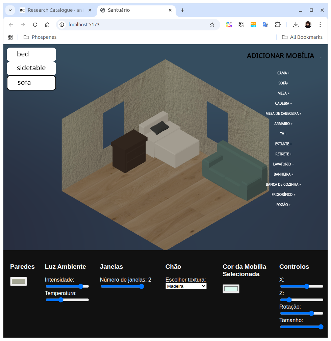
Task: Collapse the Adicionar Mobília panel
Action: (x=321, y=57)
